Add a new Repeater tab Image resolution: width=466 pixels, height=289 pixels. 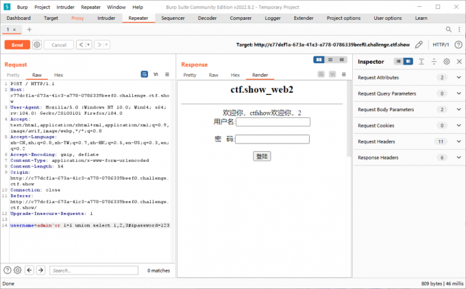click(x=29, y=29)
